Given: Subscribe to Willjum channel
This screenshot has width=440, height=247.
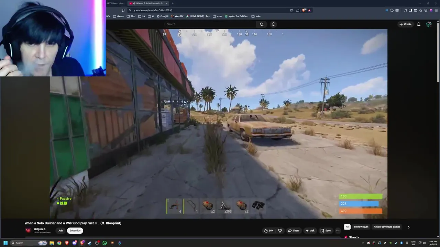Looking at the screenshot, I should point(75,231).
